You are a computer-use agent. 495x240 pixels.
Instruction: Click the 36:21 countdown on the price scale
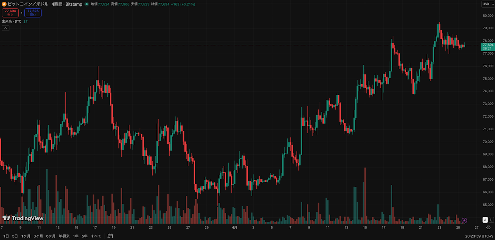click(488, 49)
